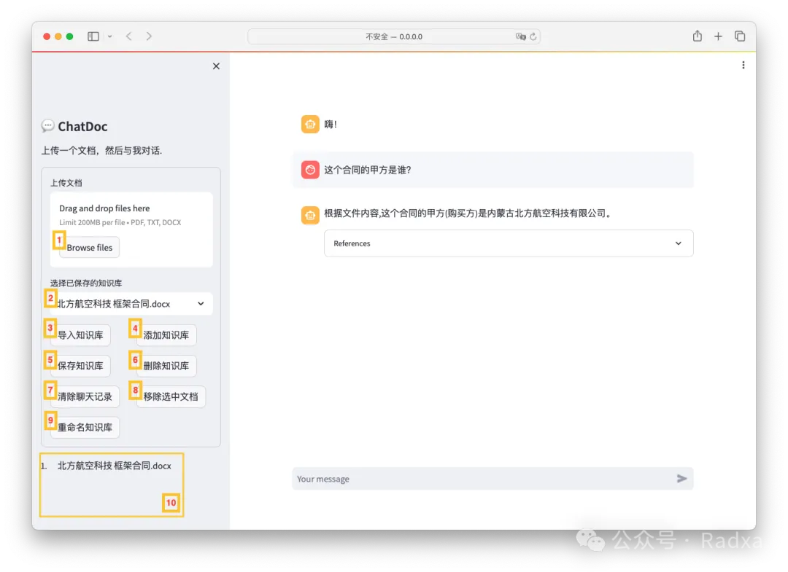Toggle the Safari sidebar icon
788x572 pixels.
[93, 36]
